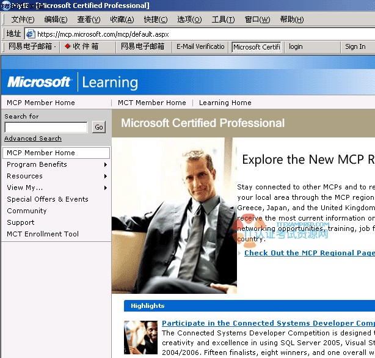Expand the Resources submenu arrow
Image resolution: width=375 pixels, height=358 pixels.
pyautogui.click(x=106, y=177)
